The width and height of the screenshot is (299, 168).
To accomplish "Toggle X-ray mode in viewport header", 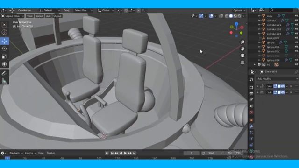I will (x=221, y=16).
